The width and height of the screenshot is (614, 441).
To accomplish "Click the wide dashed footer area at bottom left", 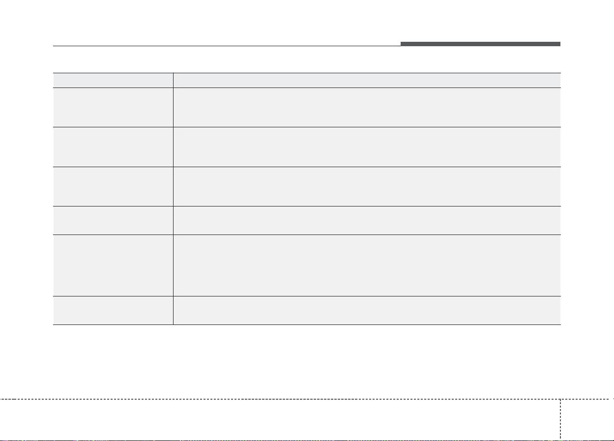I will tap(280, 418).
